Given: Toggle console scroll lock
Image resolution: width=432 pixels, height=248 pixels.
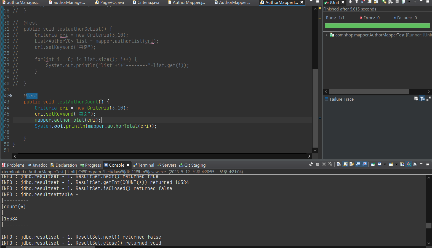Looking at the screenshot, I should [345, 164].
